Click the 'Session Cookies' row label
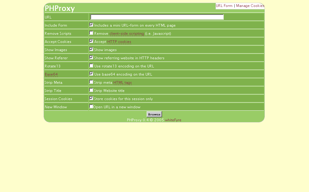This screenshot has width=309, height=192. tap(58, 99)
